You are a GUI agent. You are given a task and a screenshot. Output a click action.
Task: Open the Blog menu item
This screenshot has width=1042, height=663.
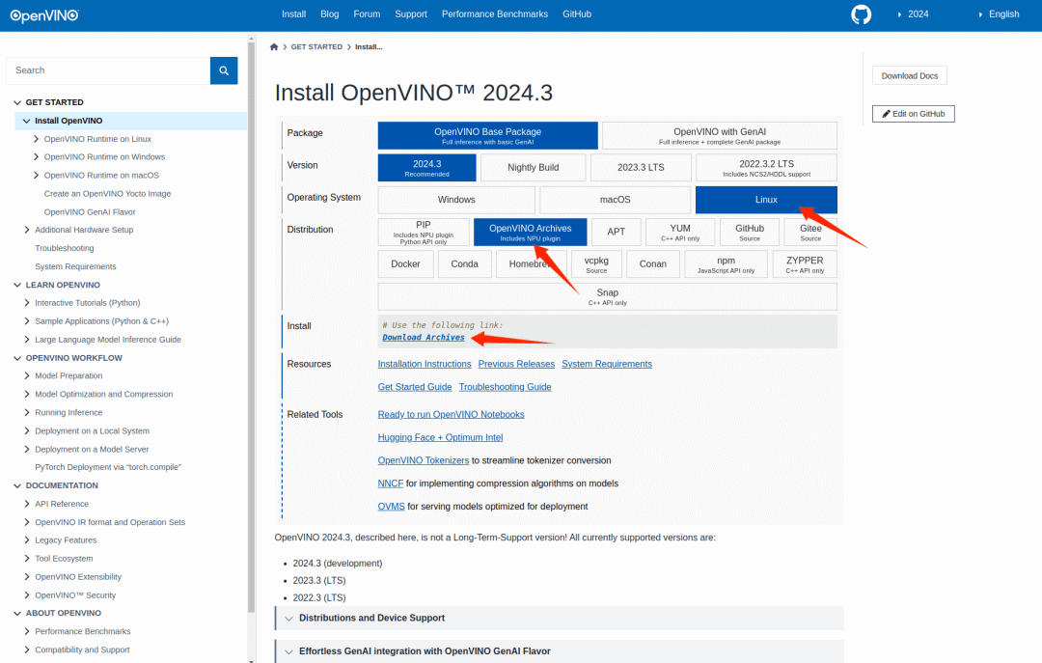click(x=330, y=14)
